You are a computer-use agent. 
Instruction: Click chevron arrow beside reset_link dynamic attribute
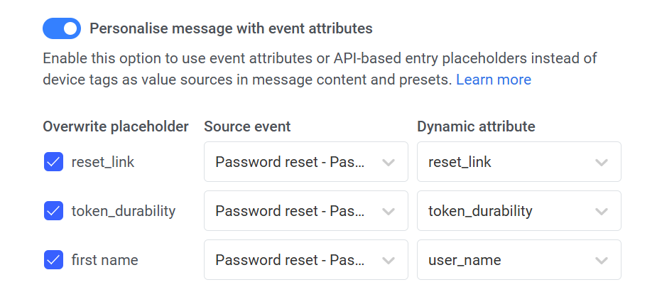pos(602,162)
